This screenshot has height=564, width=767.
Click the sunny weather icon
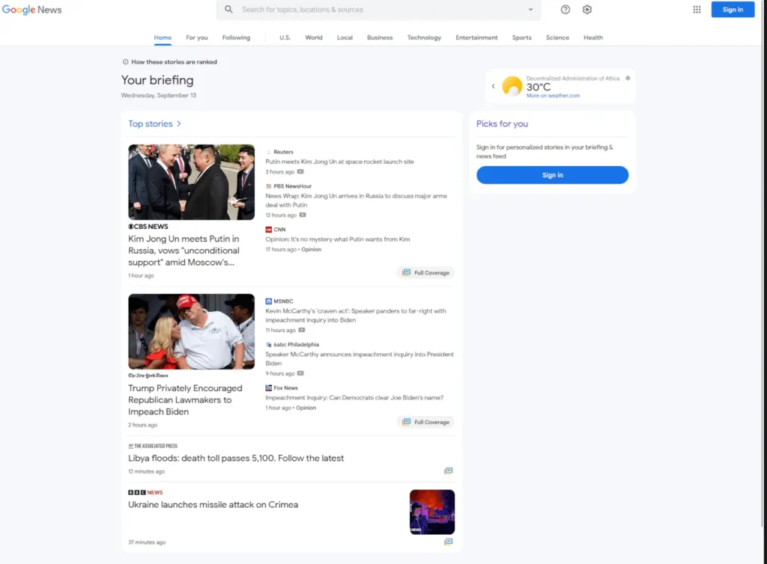click(512, 87)
